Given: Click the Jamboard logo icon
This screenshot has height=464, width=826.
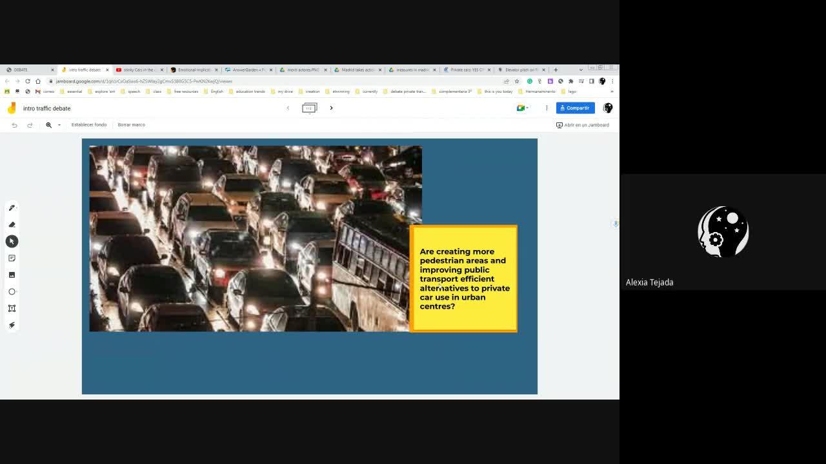Looking at the screenshot, I should (x=12, y=108).
